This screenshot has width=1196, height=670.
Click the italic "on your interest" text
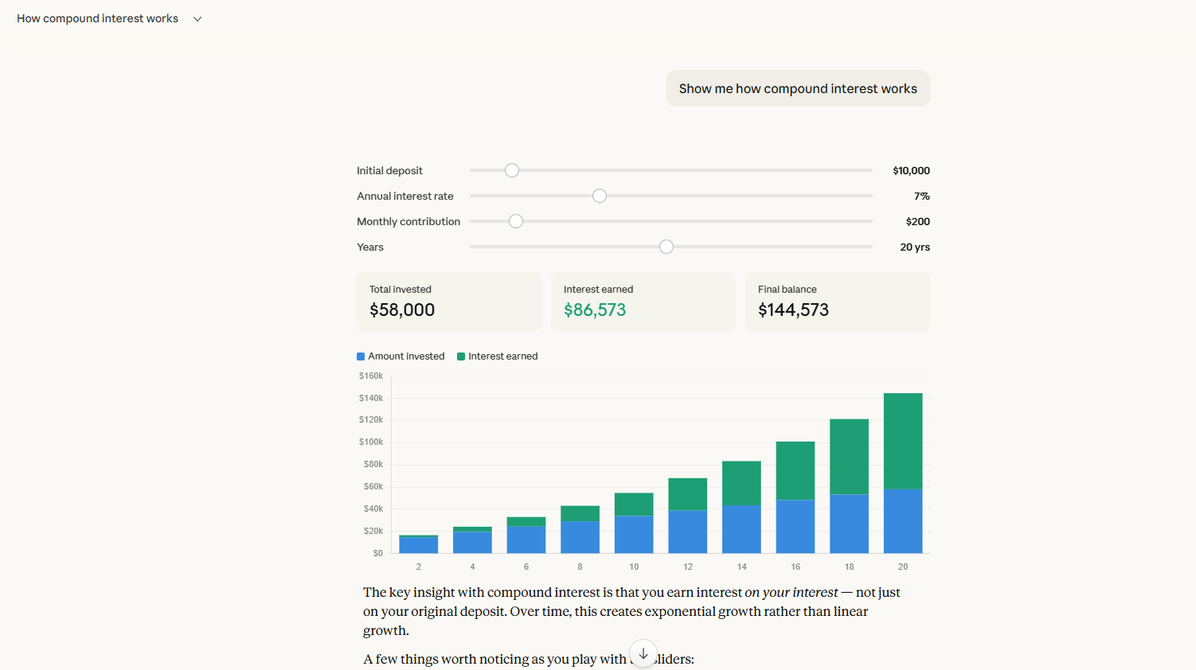point(791,592)
